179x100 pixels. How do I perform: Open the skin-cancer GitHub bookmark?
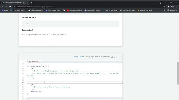tap(128, 11)
